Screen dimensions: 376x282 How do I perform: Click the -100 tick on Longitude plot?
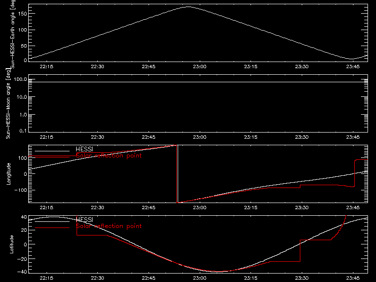click(x=21, y=190)
